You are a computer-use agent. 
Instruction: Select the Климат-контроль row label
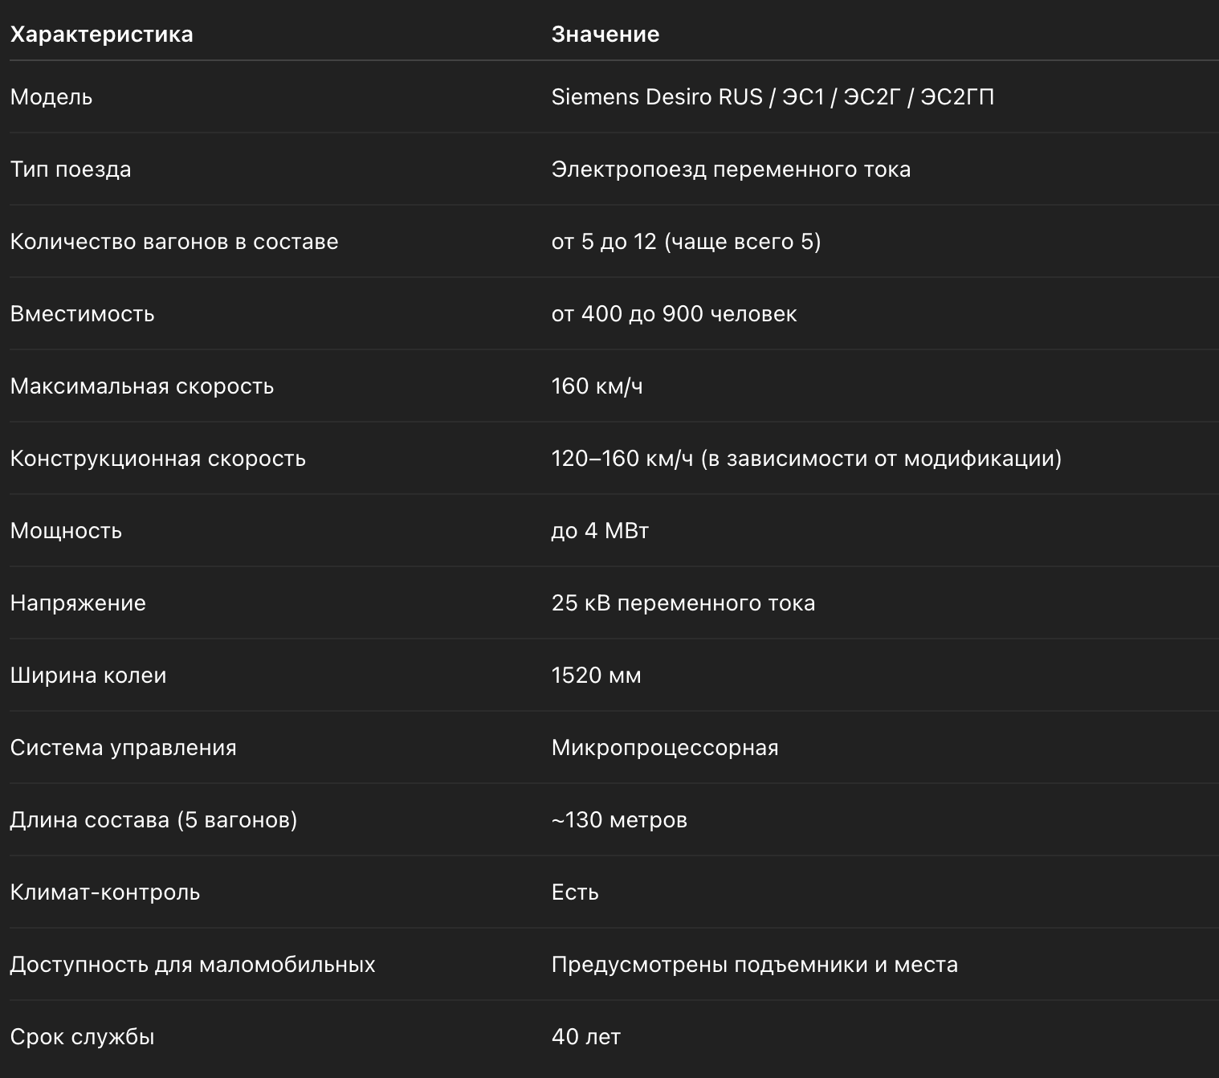coord(105,892)
